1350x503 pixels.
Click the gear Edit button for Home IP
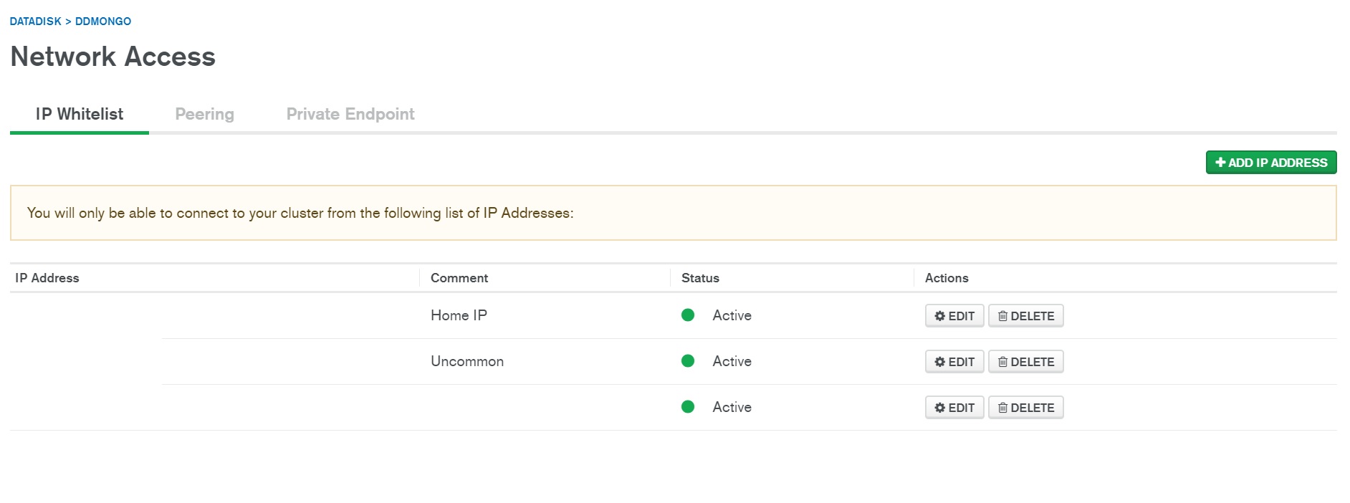click(954, 316)
